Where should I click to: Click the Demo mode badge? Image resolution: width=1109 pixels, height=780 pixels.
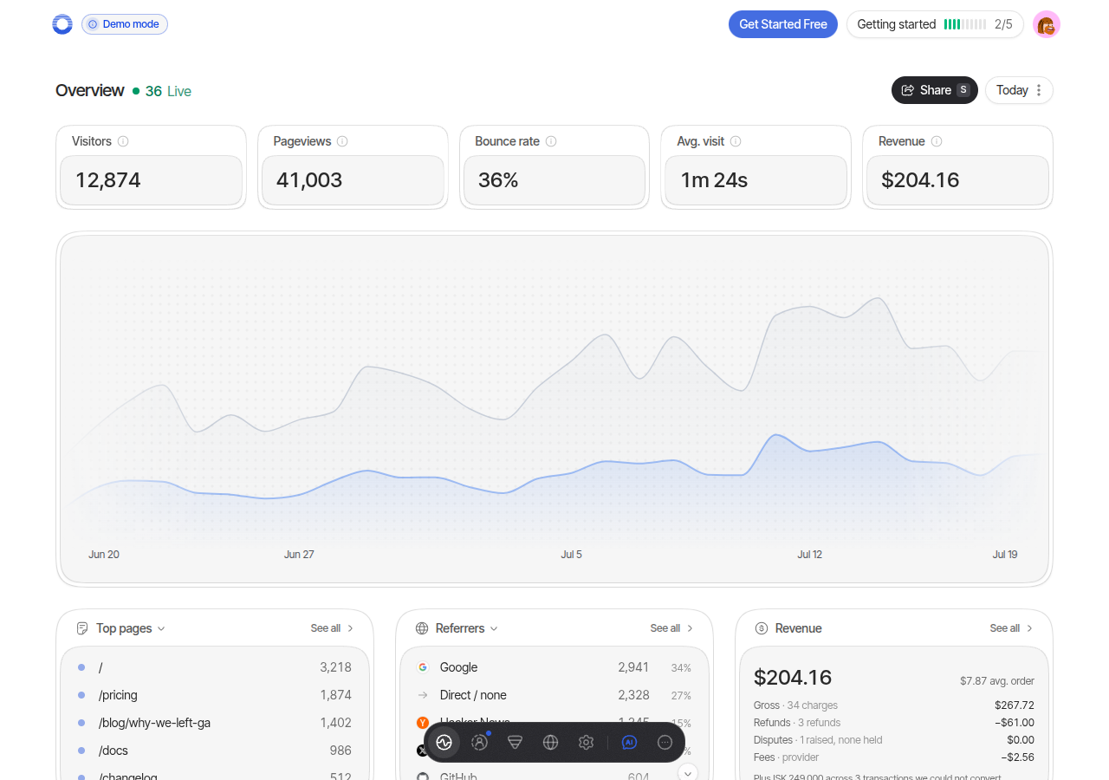(125, 24)
